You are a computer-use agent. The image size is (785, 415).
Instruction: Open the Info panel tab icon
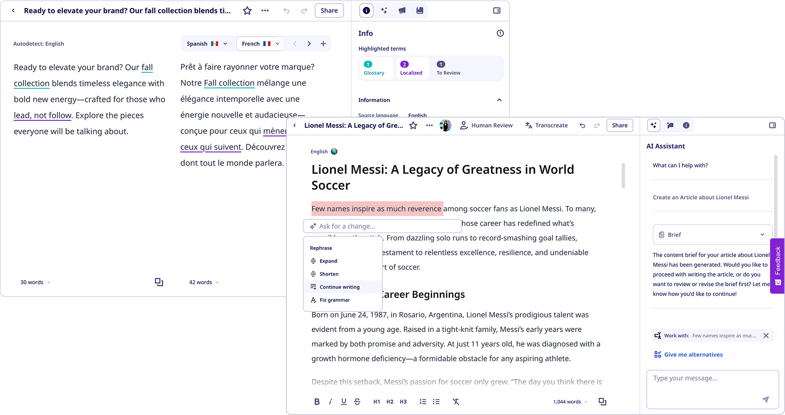tap(366, 11)
